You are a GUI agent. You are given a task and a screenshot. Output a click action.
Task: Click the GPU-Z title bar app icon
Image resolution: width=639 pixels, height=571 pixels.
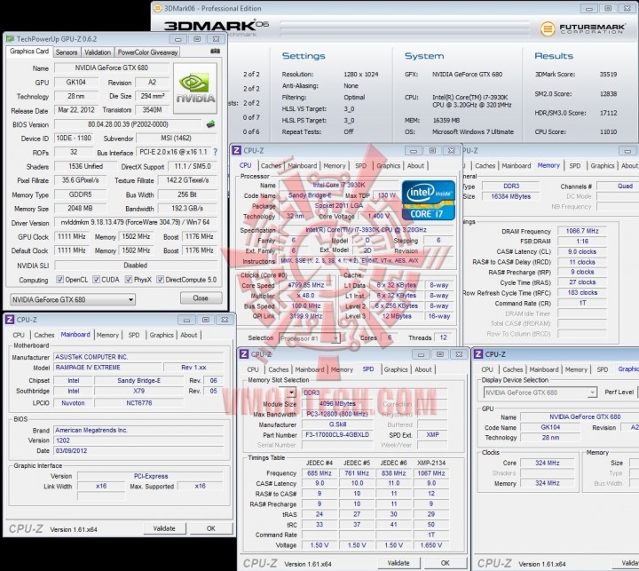[10, 39]
